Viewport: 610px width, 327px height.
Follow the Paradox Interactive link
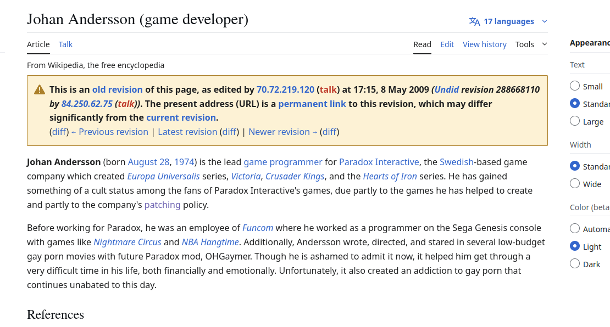[x=379, y=162]
